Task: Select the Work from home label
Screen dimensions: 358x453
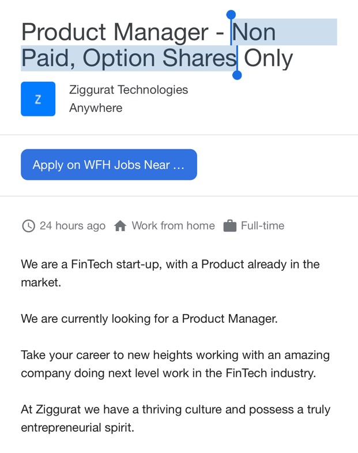Action: [174, 225]
